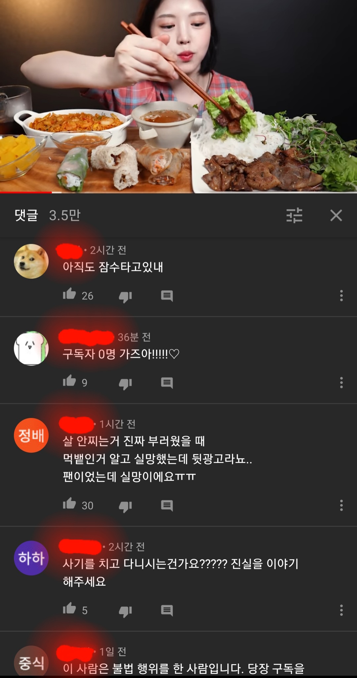Dislike the comment '아직도 잠수타고있네'
This screenshot has width=357, height=678.
point(125,296)
